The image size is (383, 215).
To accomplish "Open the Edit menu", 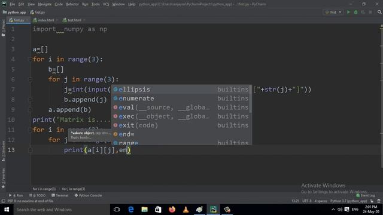I will (22, 4).
